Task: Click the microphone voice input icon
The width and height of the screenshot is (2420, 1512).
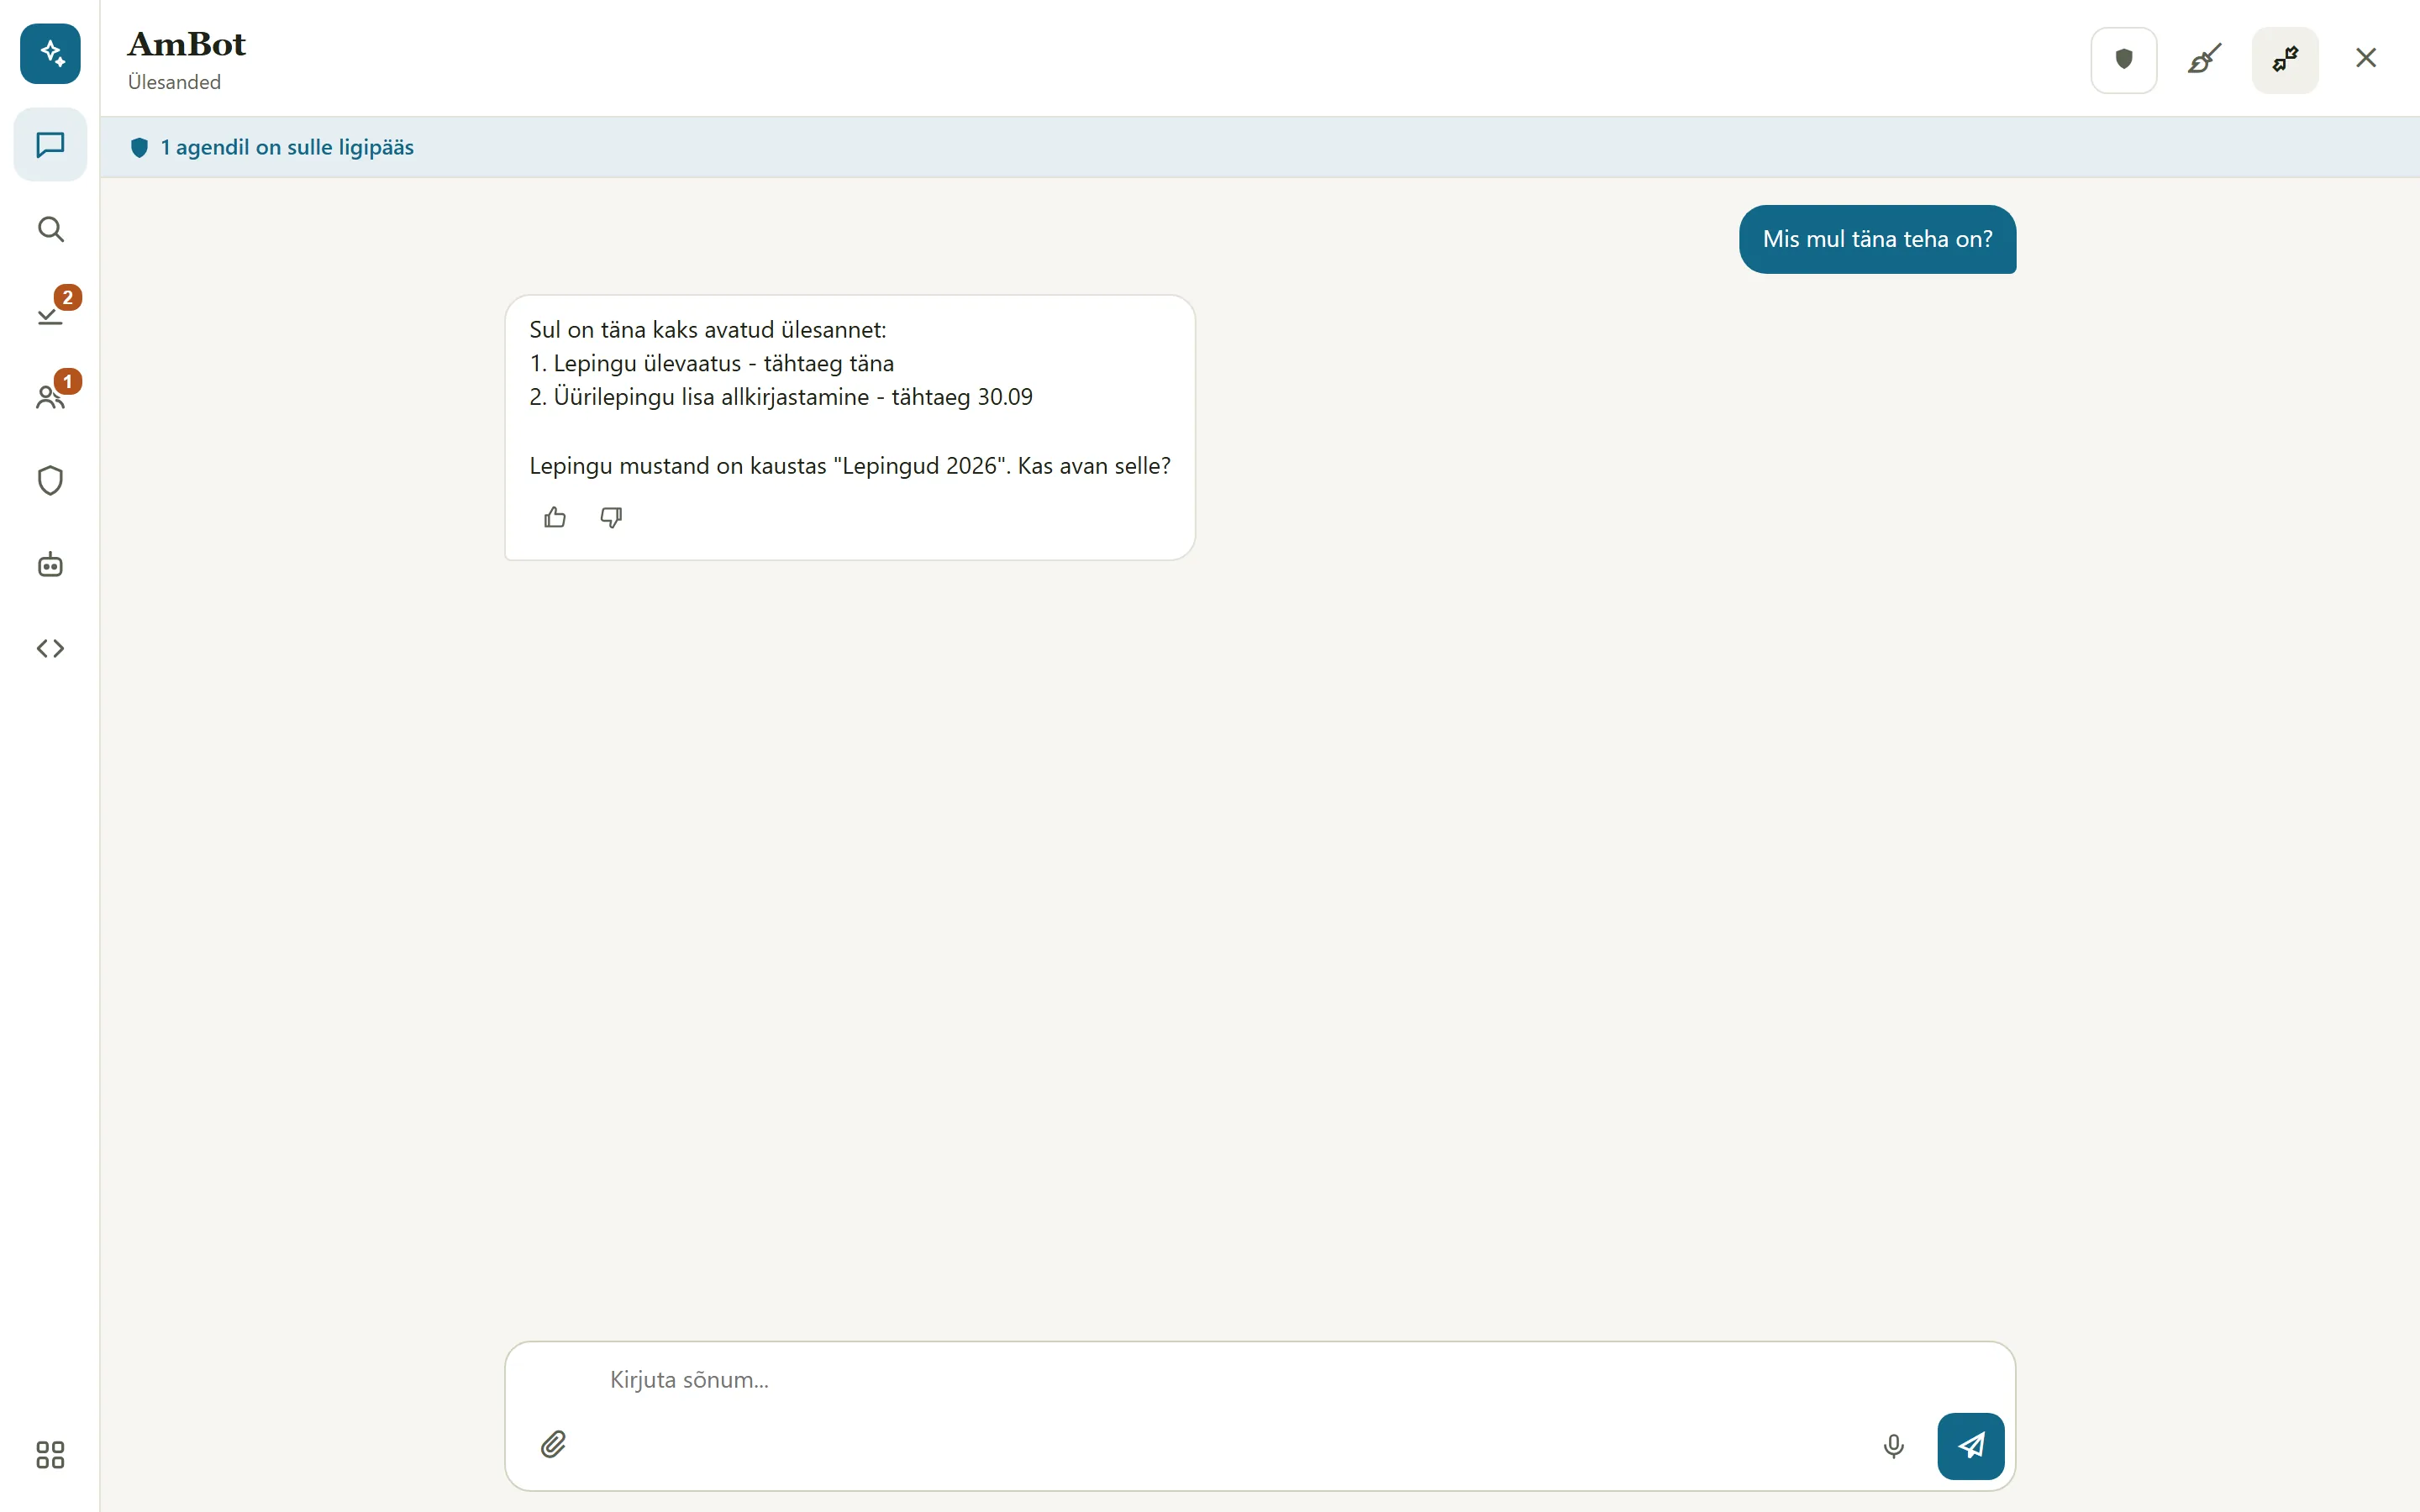Action: click(x=1893, y=1446)
